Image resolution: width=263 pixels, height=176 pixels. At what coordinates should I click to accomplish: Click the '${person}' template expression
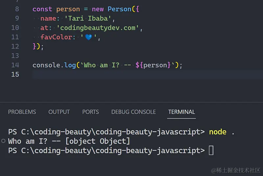click(x=153, y=65)
